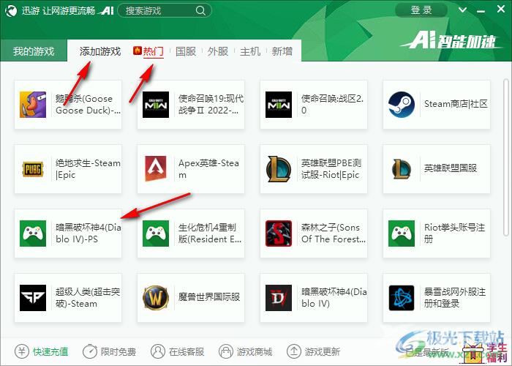Open the 在线客服 link
The width and height of the screenshot is (512, 366).
click(x=187, y=352)
